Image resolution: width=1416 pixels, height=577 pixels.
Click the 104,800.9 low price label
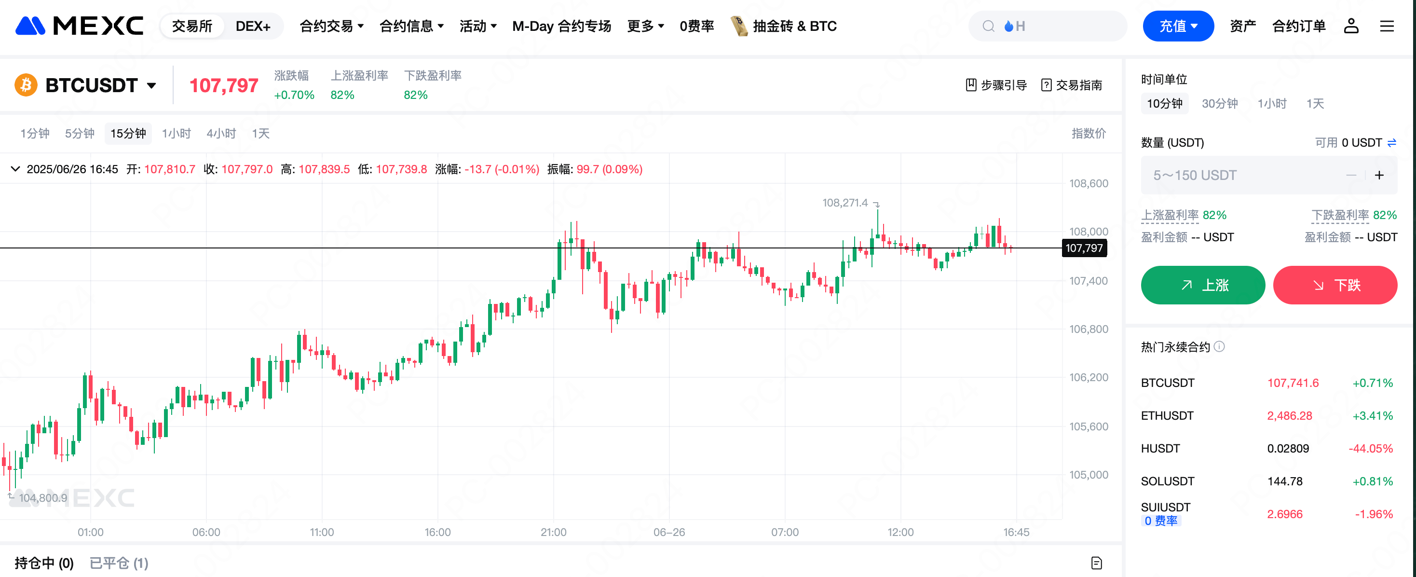pos(43,498)
